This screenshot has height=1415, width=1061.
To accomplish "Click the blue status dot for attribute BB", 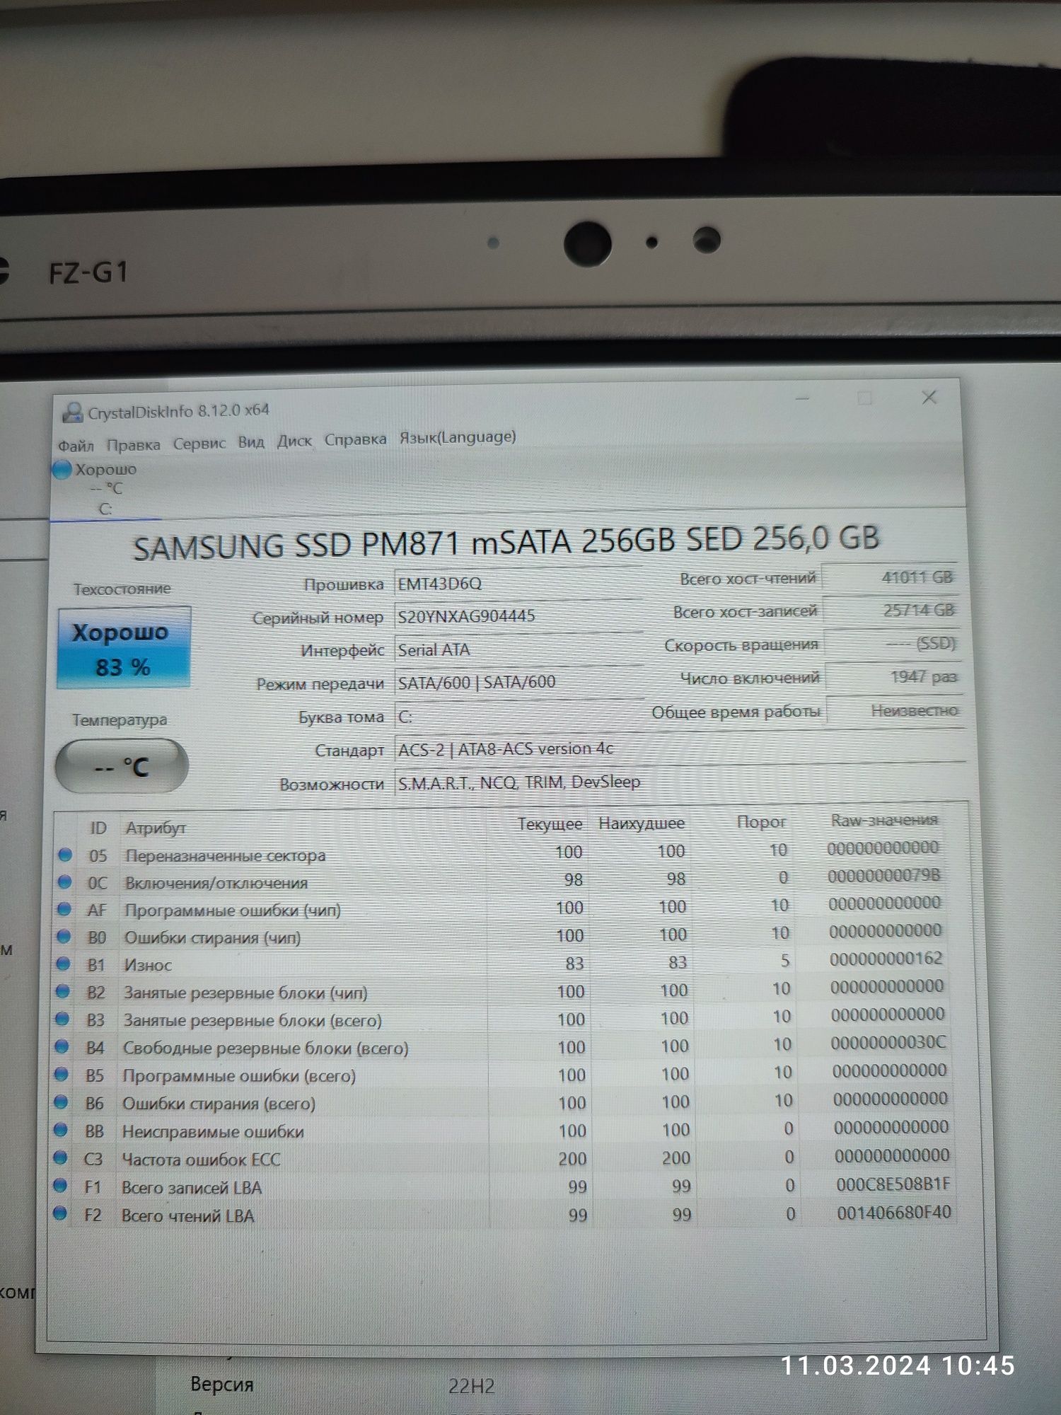I will click(61, 1130).
